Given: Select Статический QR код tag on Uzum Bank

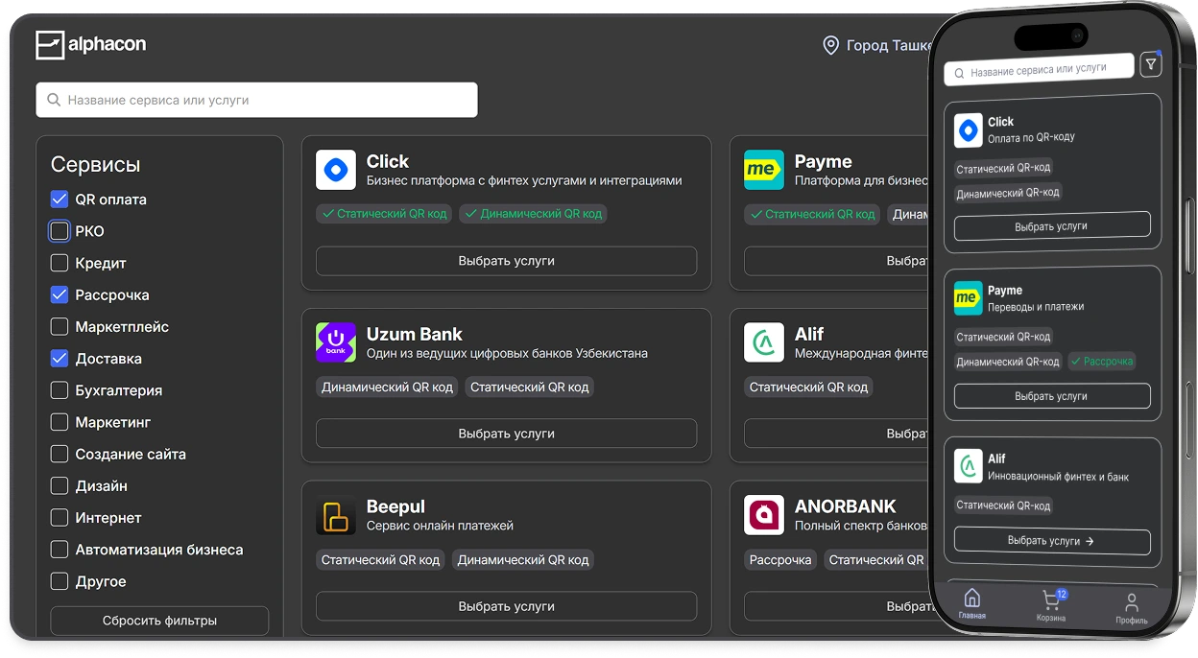Looking at the screenshot, I should coord(529,387).
